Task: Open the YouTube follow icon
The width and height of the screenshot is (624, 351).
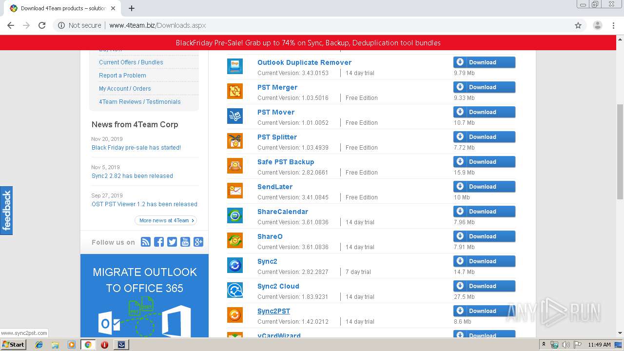Action: (x=185, y=242)
